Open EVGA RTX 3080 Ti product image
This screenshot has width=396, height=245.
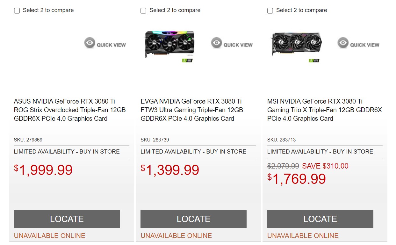pyautogui.click(x=169, y=44)
